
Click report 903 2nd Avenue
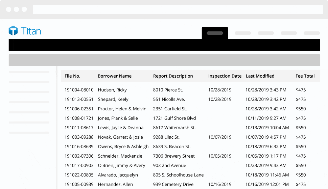(x=170, y=165)
